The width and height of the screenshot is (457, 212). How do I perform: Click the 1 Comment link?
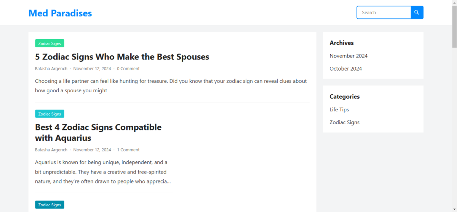click(128, 150)
